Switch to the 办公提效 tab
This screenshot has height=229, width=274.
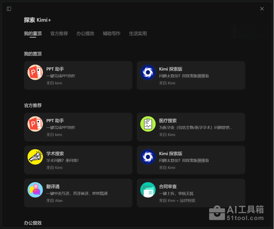pyautogui.click(x=85, y=34)
